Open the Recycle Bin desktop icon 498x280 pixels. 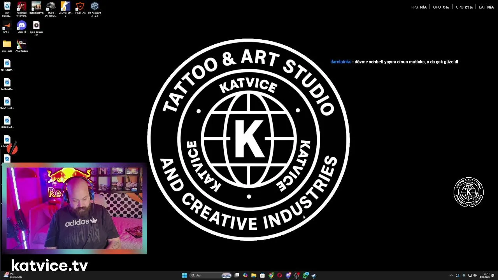pos(7,9)
